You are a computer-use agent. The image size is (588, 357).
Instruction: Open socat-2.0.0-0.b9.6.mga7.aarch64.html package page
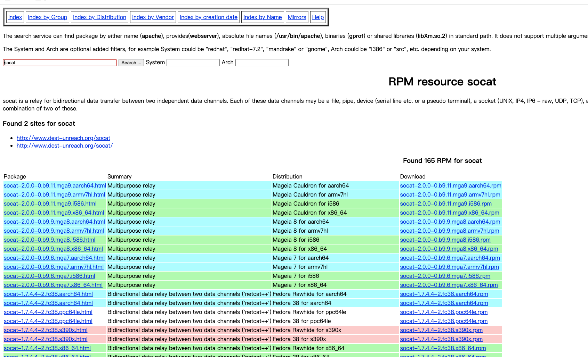point(54,258)
